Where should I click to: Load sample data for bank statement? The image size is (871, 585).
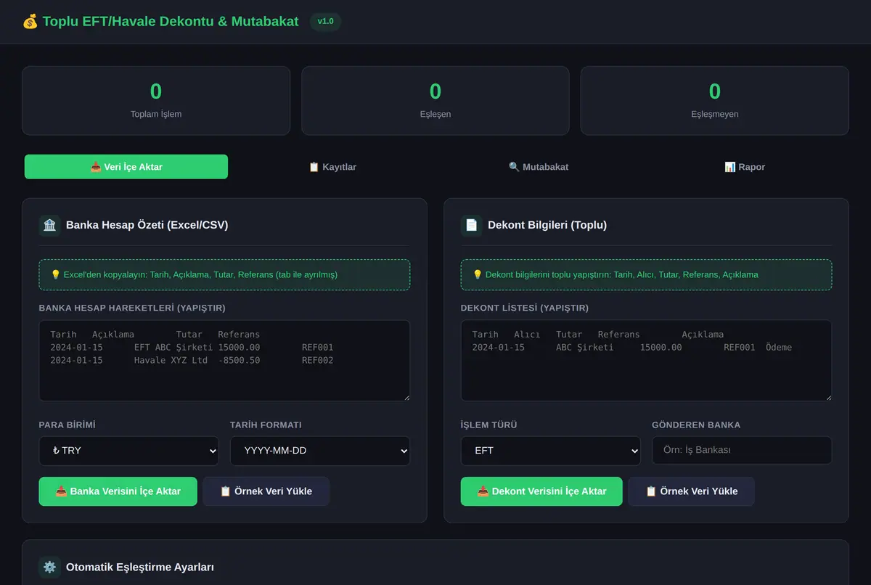(266, 491)
